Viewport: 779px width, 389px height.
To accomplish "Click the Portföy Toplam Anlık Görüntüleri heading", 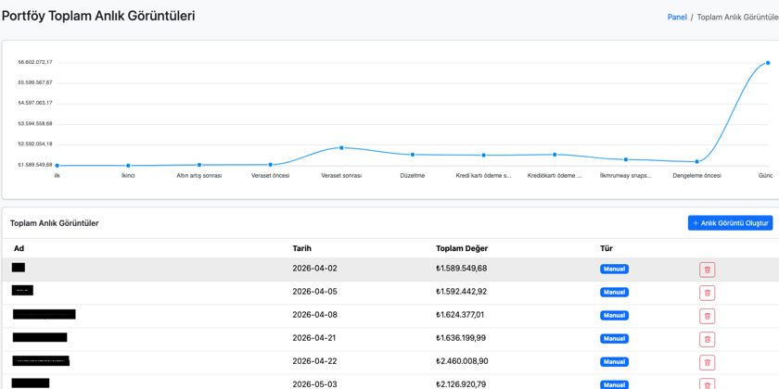I will [x=98, y=16].
